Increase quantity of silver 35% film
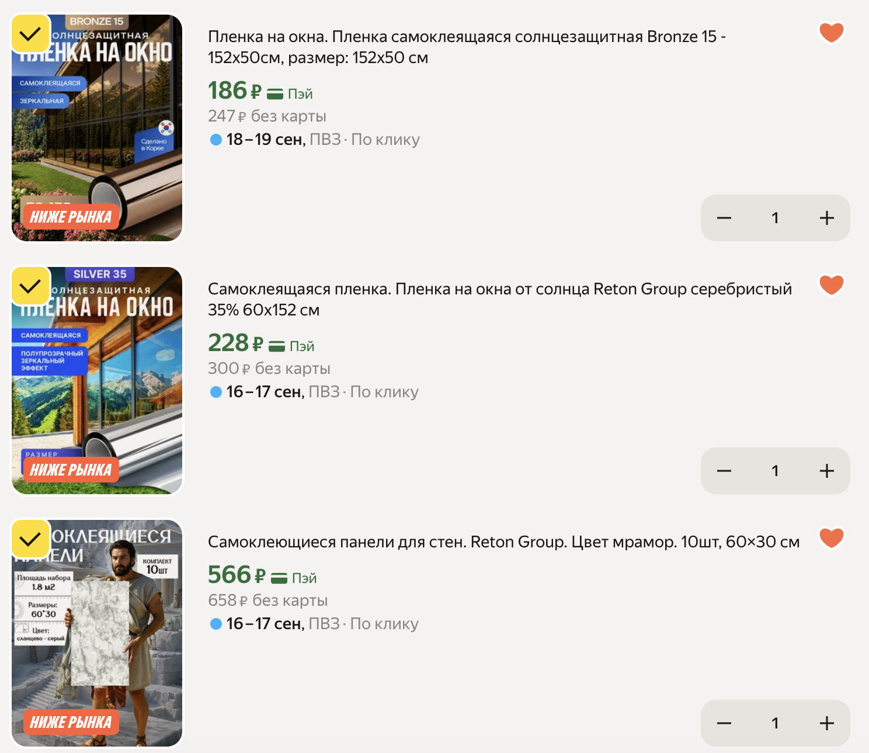The height and width of the screenshot is (753, 869). click(x=826, y=471)
